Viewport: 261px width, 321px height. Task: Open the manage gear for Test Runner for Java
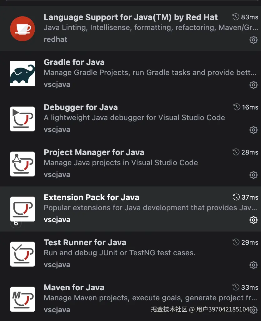[x=254, y=265]
